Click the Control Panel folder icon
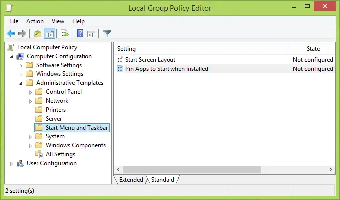 pos(39,92)
